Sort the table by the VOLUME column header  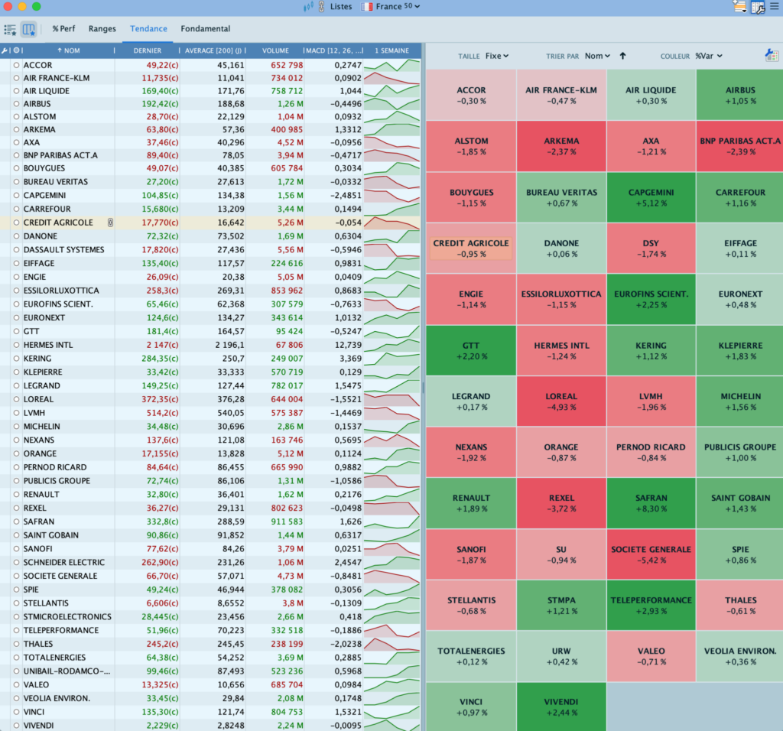(x=275, y=51)
